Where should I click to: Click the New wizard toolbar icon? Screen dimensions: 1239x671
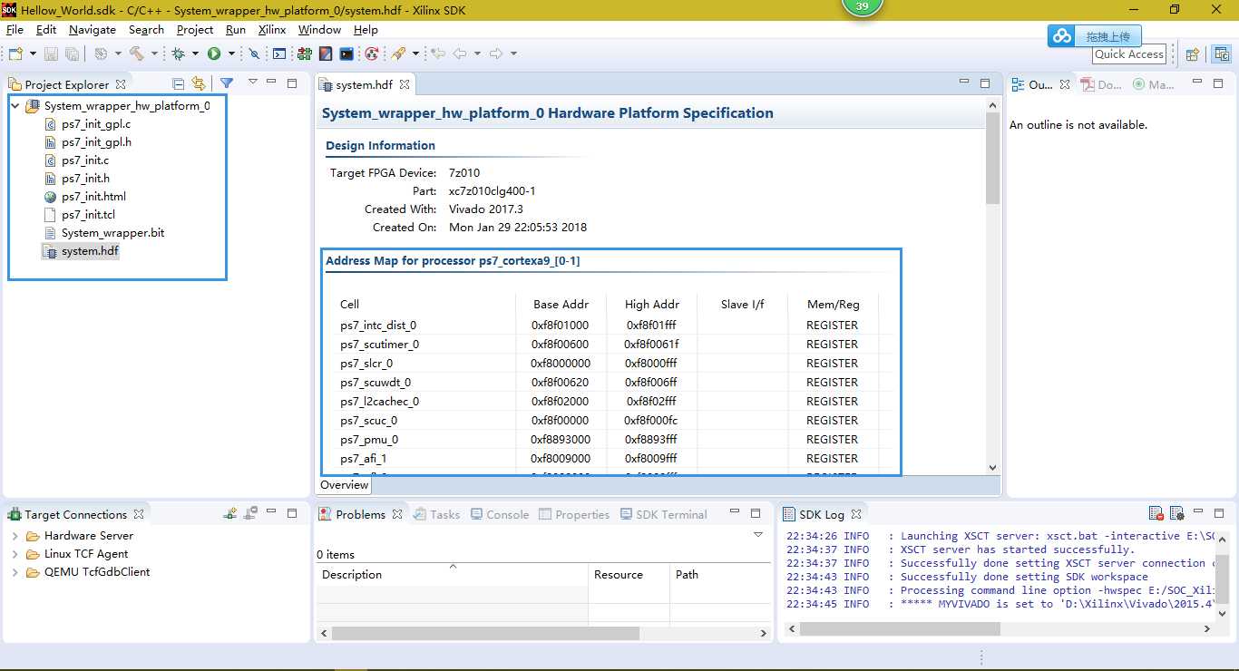point(15,53)
